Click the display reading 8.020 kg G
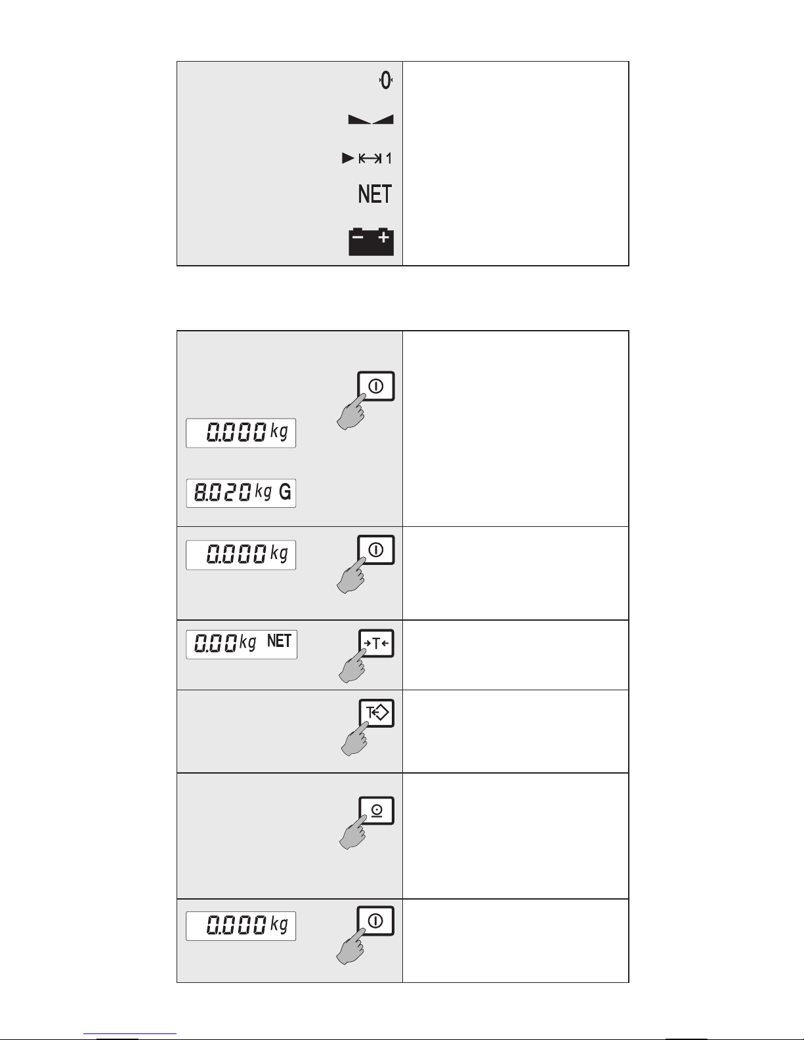The image size is (804, 1040). [x=241, y=493]
